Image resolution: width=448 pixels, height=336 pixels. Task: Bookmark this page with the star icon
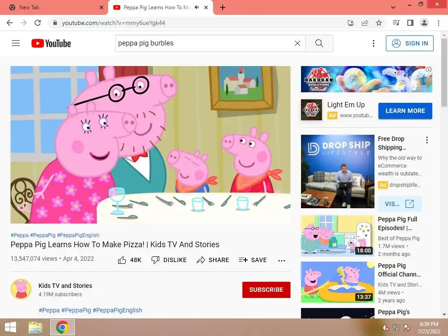[379, 23]
